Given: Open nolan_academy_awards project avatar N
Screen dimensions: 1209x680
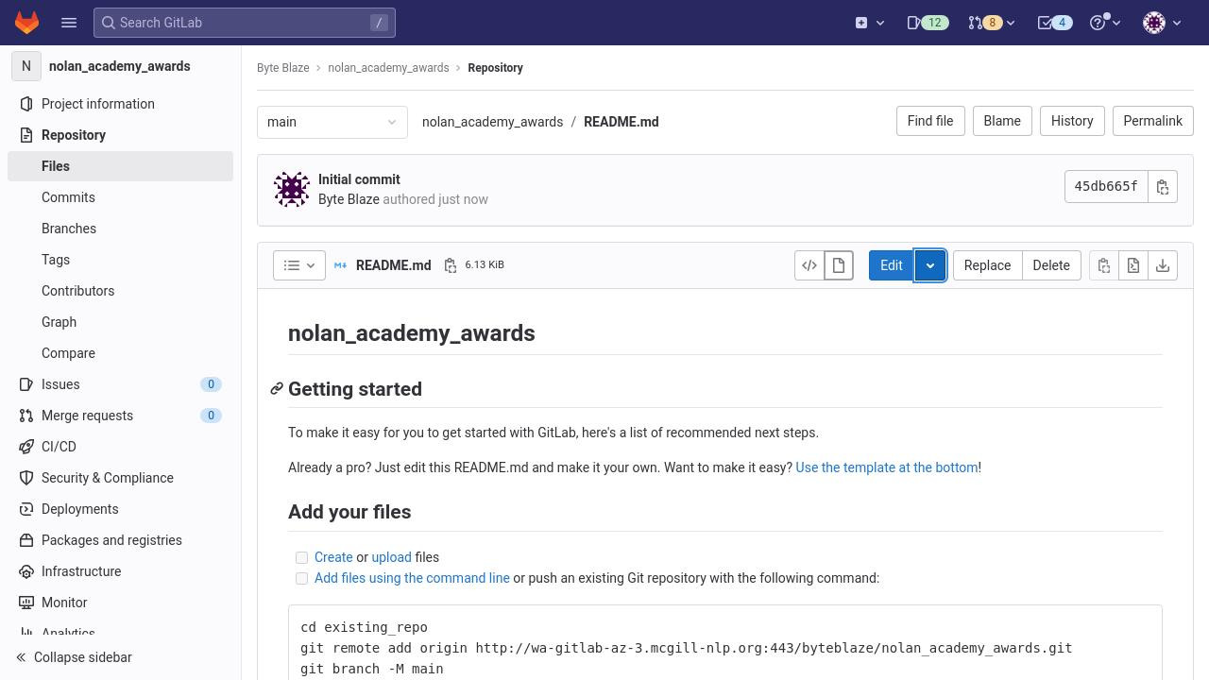Looking at the screenshot, I should [26, 66].
